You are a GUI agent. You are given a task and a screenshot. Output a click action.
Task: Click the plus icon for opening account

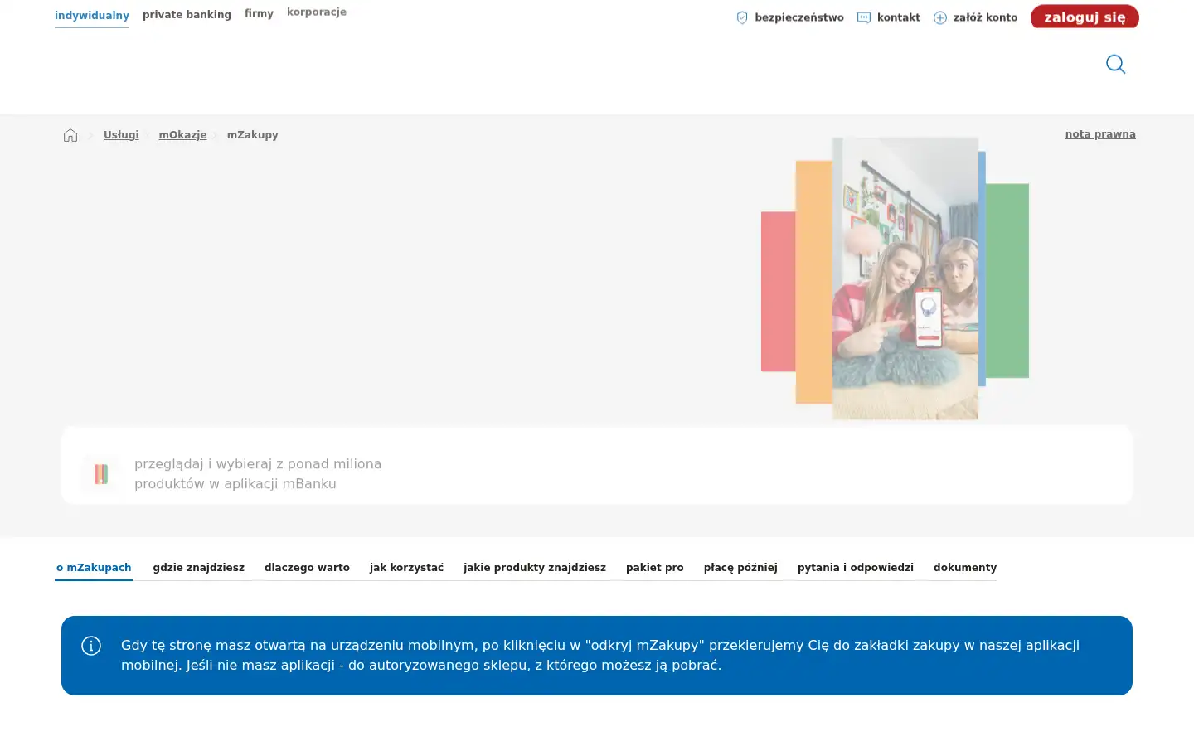click(x=940, y=17)
